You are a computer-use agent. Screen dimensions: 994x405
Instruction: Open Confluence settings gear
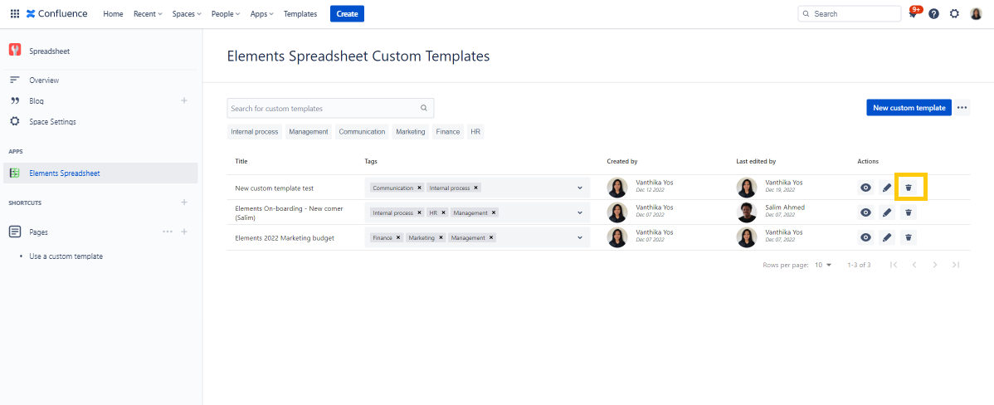click(954, 14)
